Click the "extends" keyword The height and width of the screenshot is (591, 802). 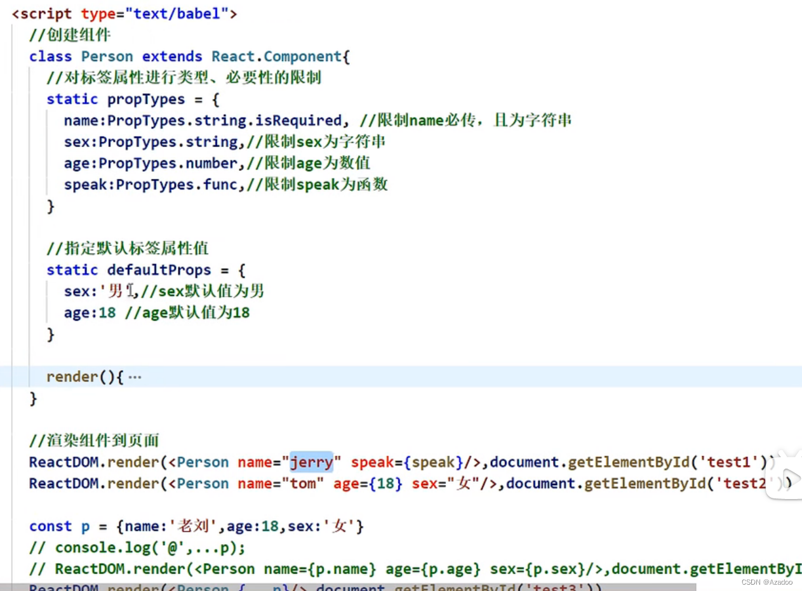(172, 56)
